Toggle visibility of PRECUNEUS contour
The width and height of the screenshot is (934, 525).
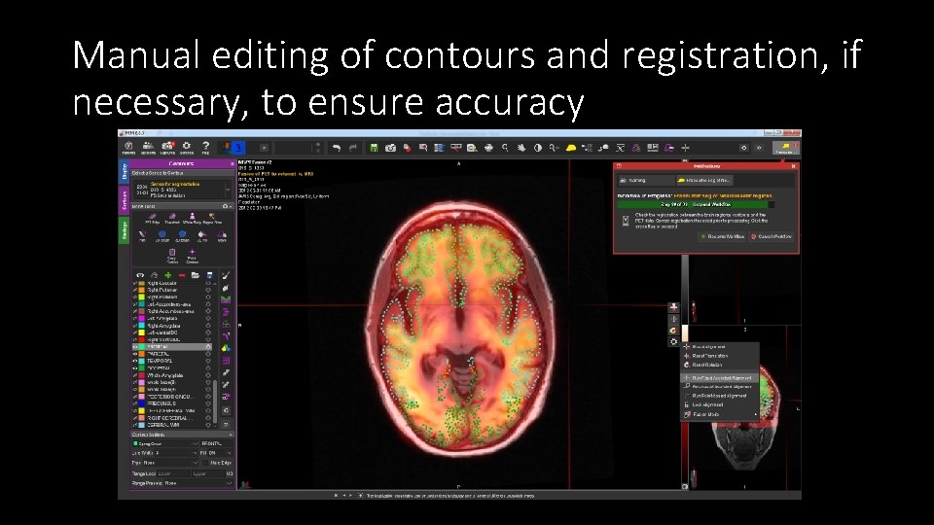135,403
